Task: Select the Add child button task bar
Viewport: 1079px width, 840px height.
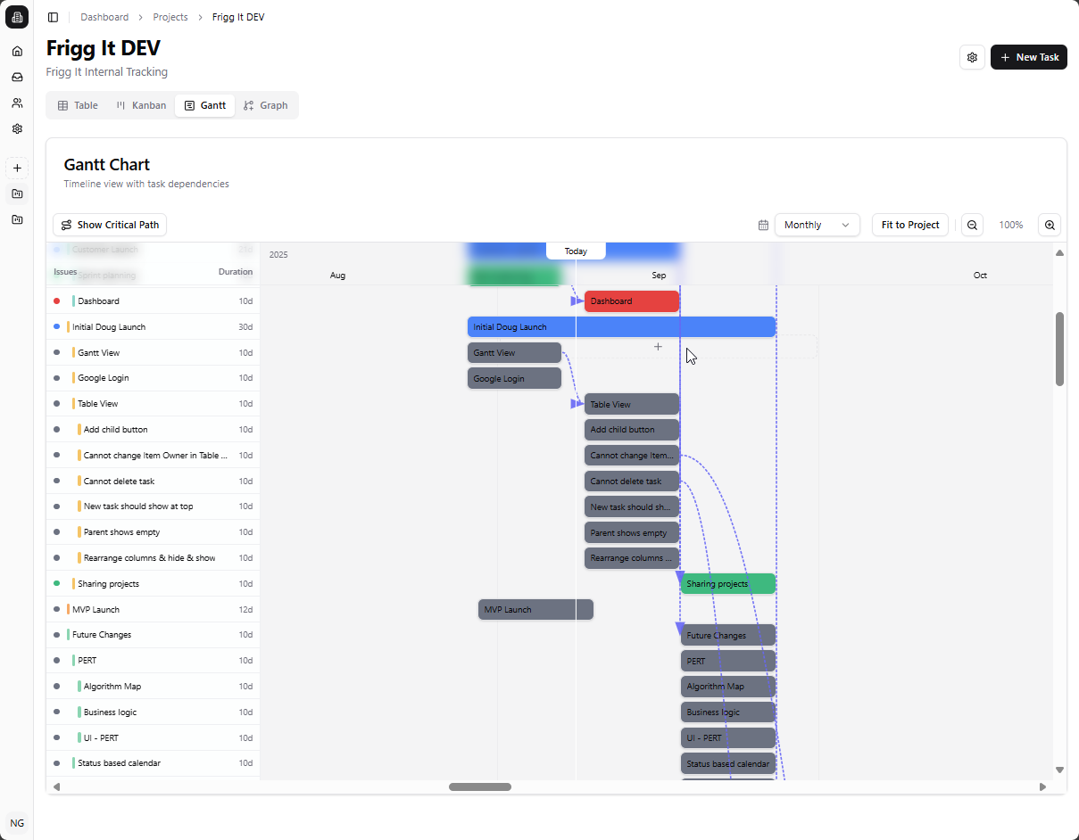Action: tap(632, 430)
